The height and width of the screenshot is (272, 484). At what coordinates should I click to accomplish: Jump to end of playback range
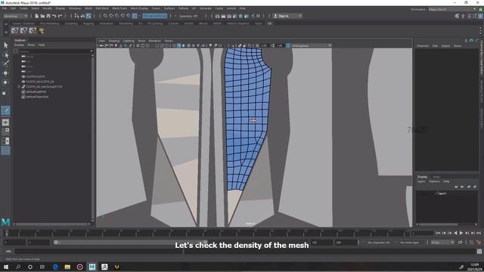[479, 233]
